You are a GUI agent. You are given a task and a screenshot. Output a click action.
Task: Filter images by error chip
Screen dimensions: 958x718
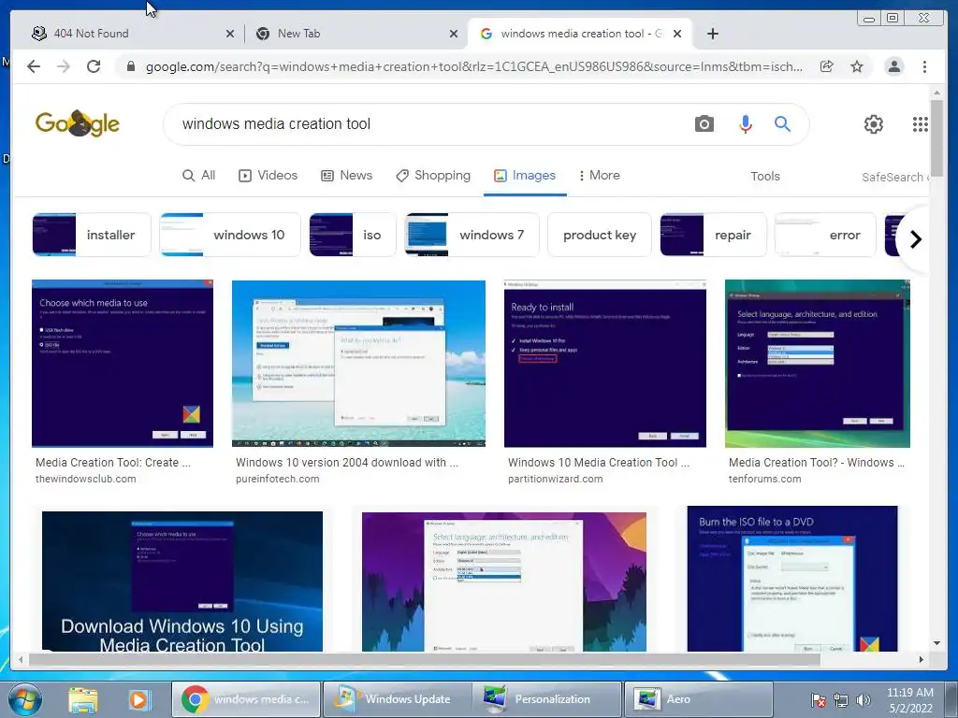tap(825, 235)
